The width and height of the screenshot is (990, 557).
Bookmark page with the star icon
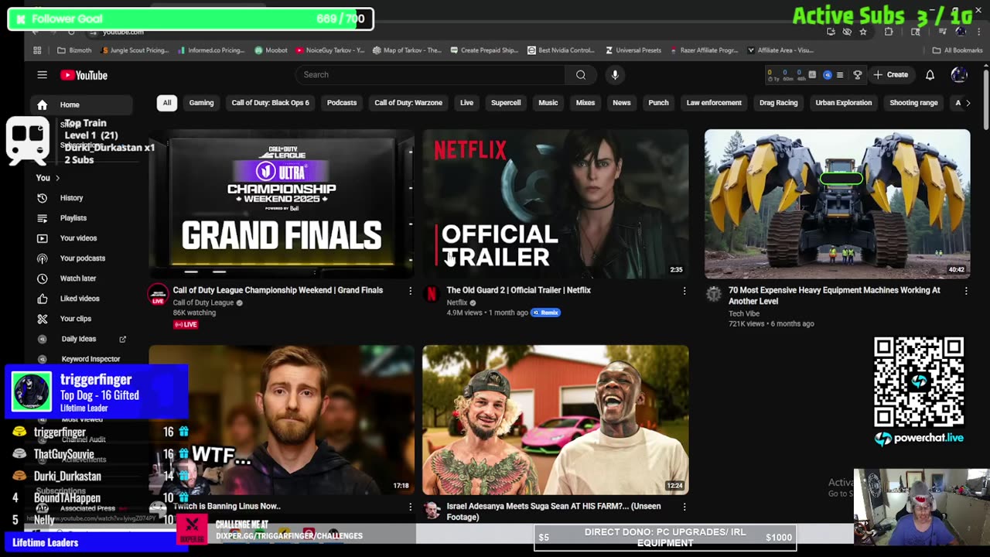863,32
